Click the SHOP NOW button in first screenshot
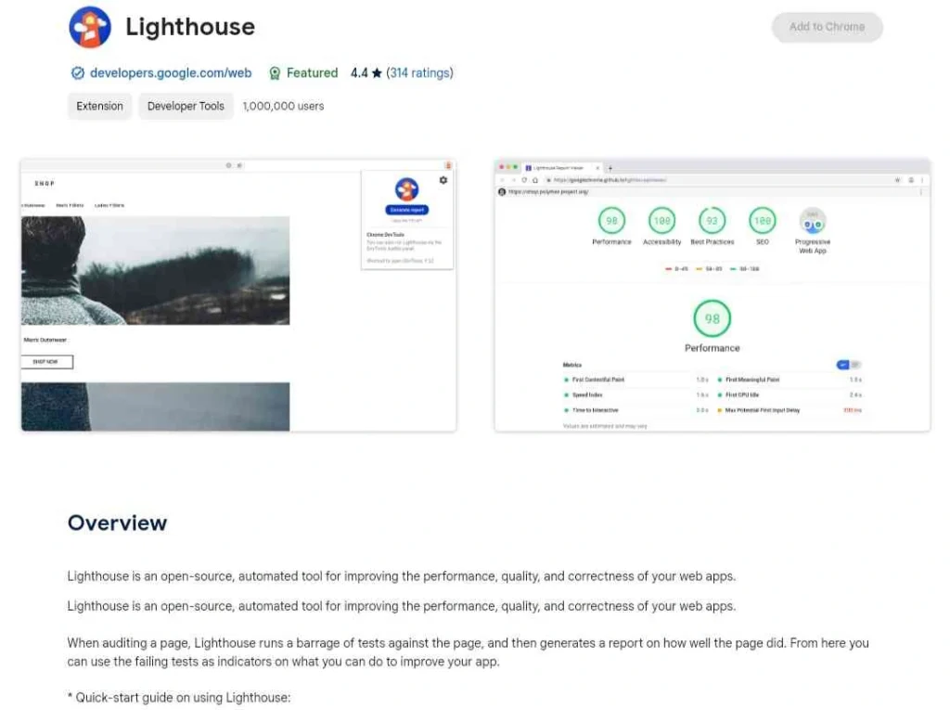Viewport: 950px width, 710px height. (x=46, y=362)
